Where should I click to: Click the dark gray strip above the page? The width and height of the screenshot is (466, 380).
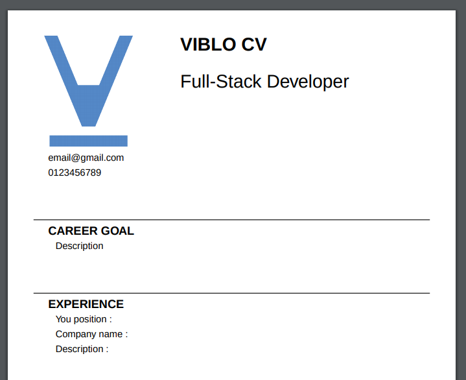click(x=233, y=5)
